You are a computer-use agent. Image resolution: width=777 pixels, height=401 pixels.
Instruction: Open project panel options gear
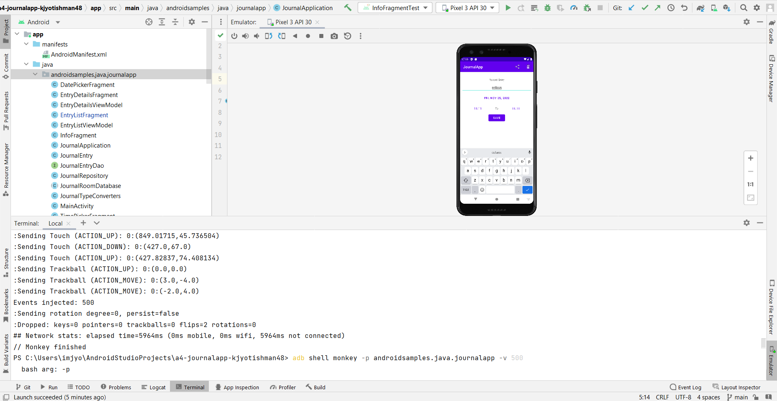point(192,22)
